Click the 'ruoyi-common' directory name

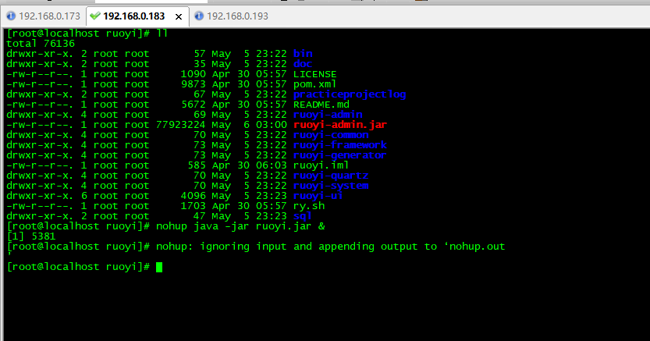point(331,135)
